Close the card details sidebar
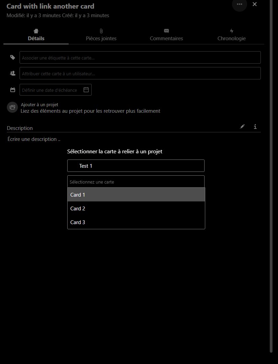Image resolution: width=278 pixels, height=364 pixels. (x=255, y=4)
